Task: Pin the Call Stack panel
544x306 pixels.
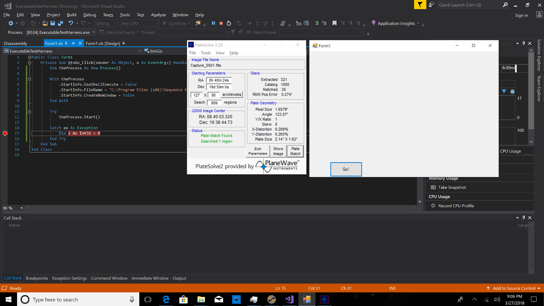Action: [524, 218]
